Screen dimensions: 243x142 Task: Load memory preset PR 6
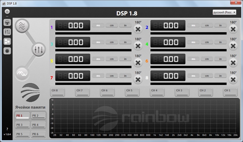coord(38,134)
